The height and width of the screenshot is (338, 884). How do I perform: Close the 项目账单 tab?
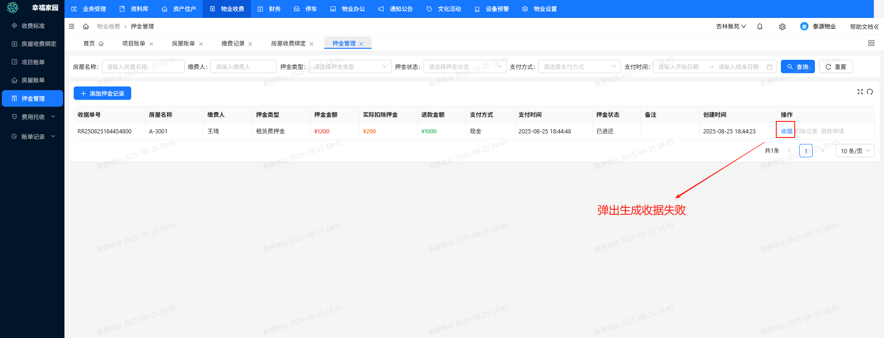point(151,44)
